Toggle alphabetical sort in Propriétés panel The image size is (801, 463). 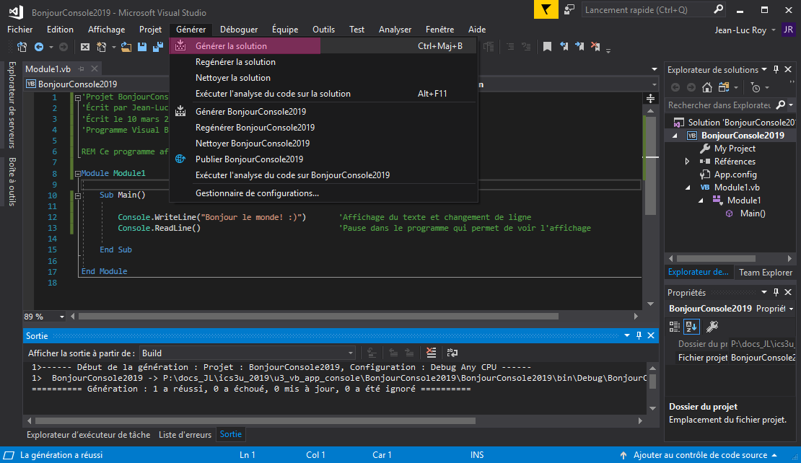point(692,326)
